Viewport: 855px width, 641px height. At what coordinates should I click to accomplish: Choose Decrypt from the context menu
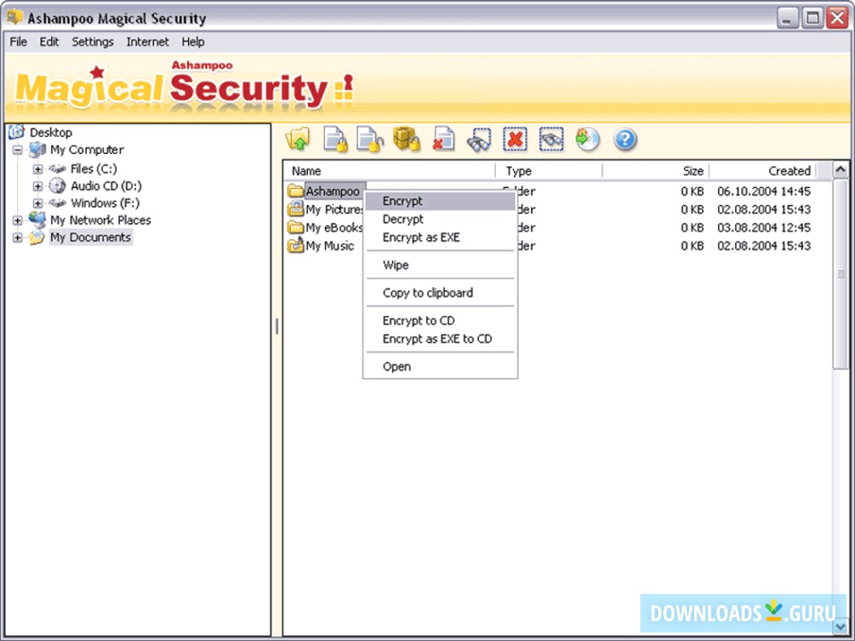(440, 219)
